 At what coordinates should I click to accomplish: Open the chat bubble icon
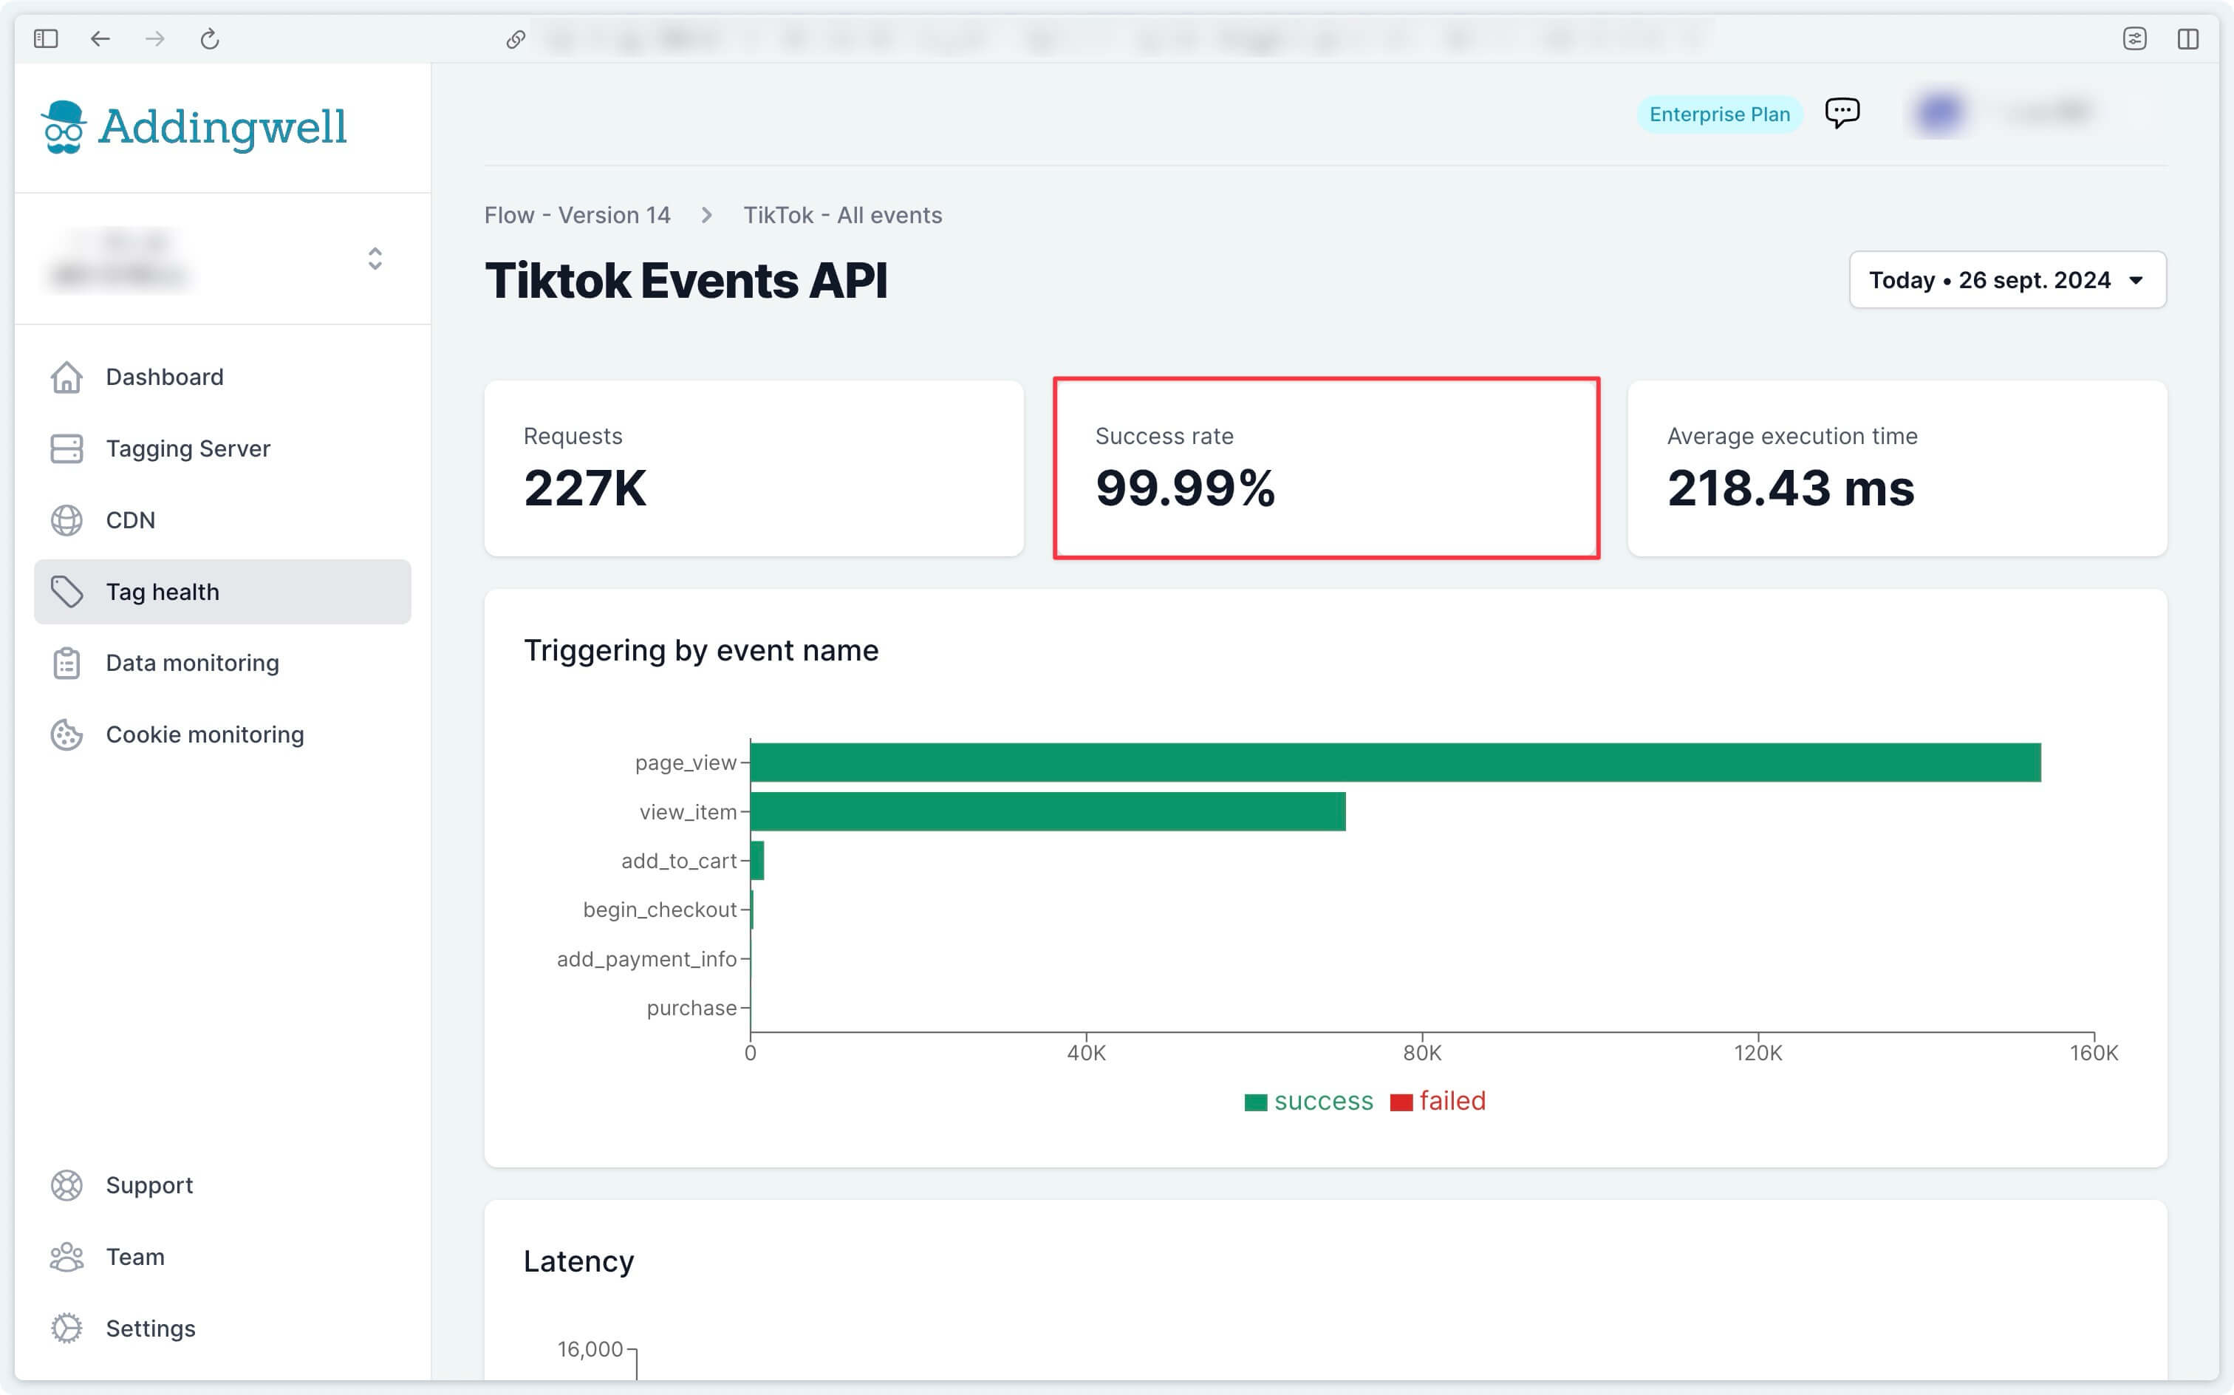coord(1842,112)
